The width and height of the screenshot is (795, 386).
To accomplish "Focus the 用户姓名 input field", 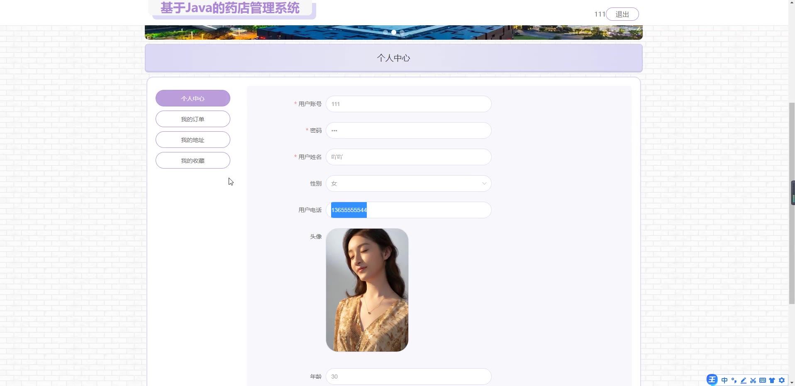I will [409, 157].
